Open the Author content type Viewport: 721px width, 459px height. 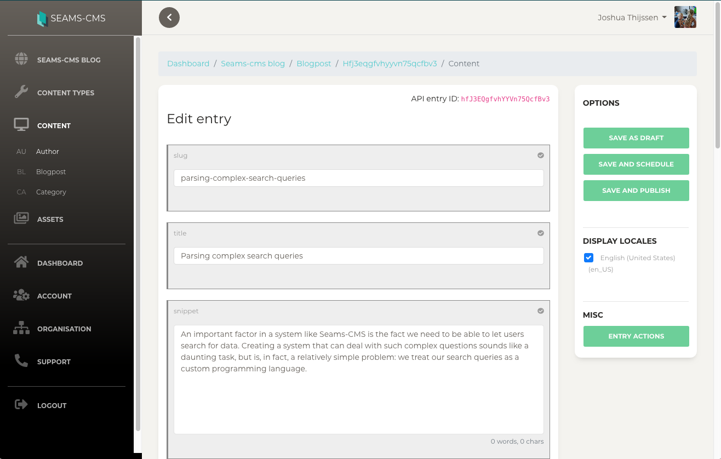click(x=48, y=151)
